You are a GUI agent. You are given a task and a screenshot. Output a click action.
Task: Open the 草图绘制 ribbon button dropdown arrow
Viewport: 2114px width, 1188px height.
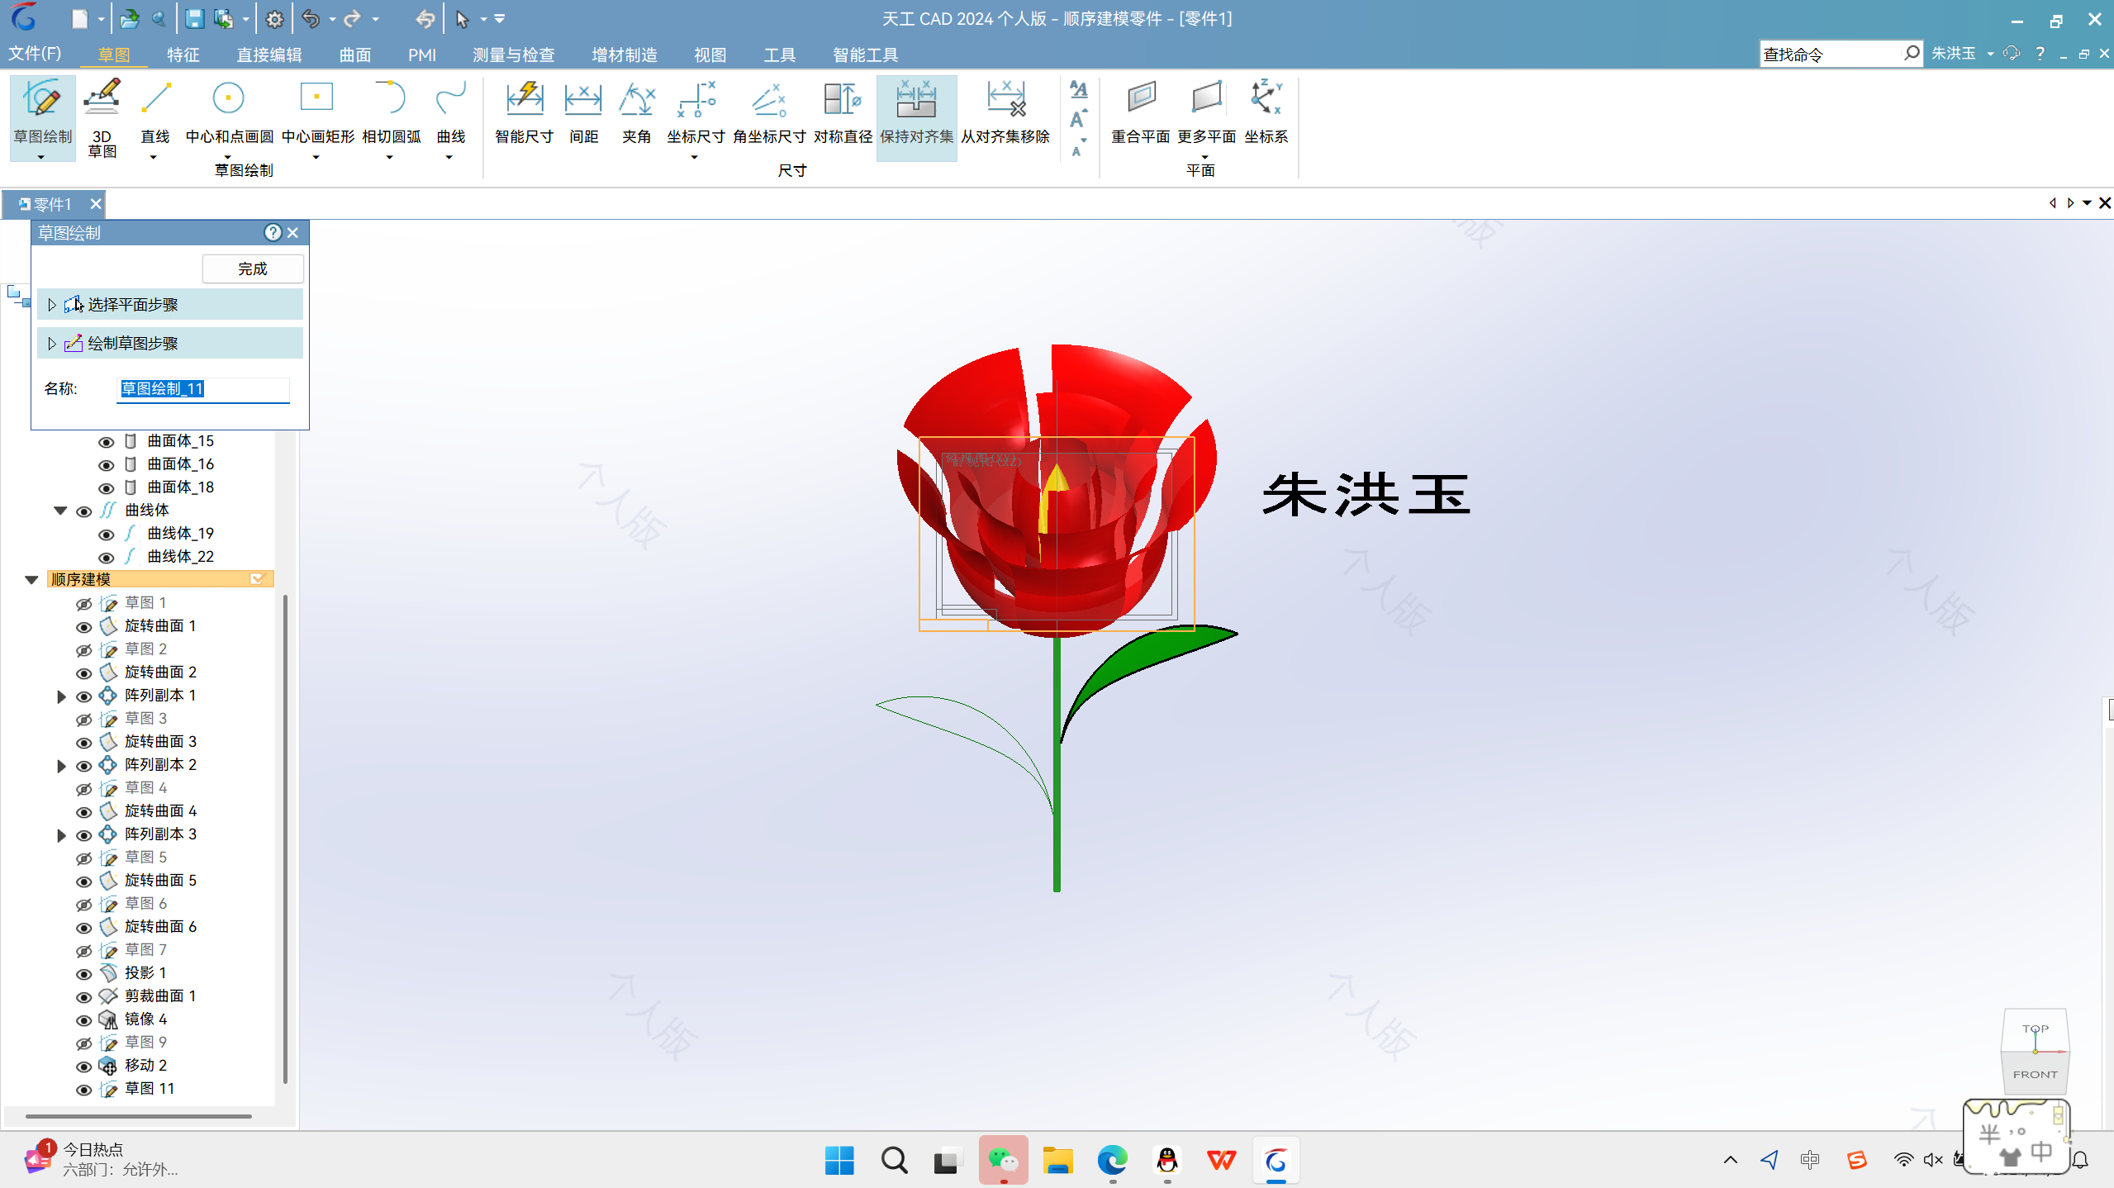point(40,156)
